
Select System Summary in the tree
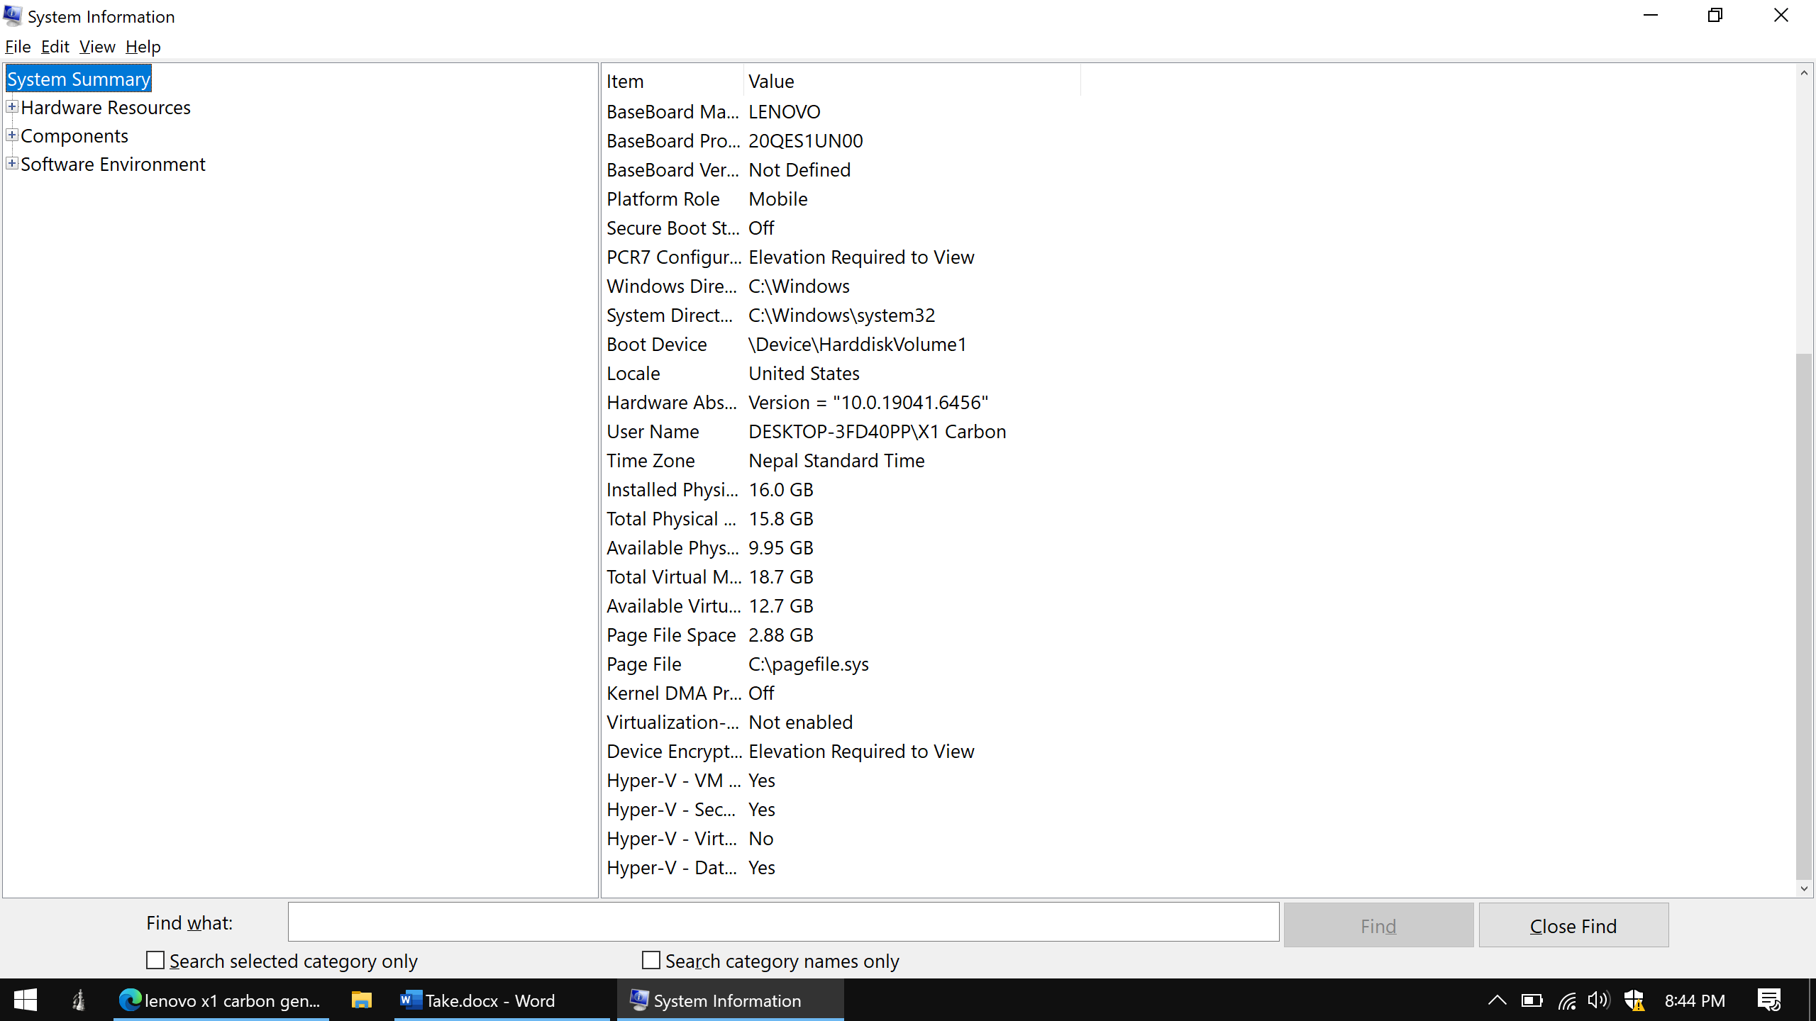pyautogui.click(x=79, y=79)
